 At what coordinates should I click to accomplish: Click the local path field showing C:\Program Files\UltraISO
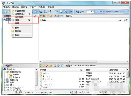pyautogui.click(x=100, y=66)
